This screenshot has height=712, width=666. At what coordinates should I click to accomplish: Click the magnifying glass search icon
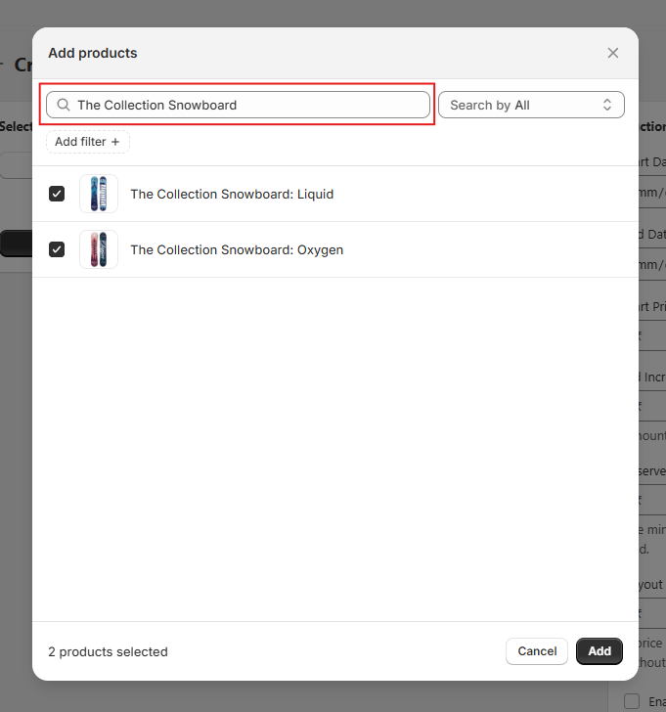click(x=64, y=105)
